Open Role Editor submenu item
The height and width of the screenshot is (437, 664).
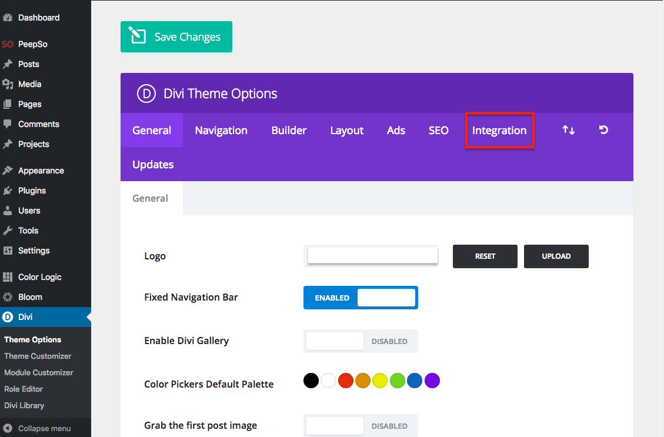pyautogui.click(x=24, y=389)
